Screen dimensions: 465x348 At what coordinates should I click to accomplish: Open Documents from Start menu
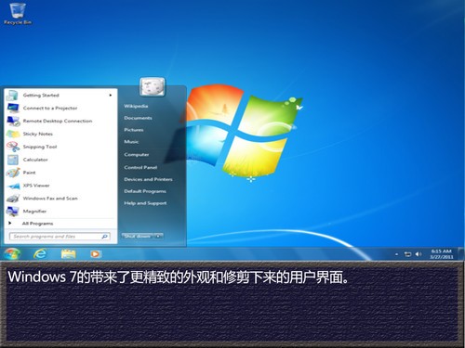pyautogui.click(x=138, y=118)
